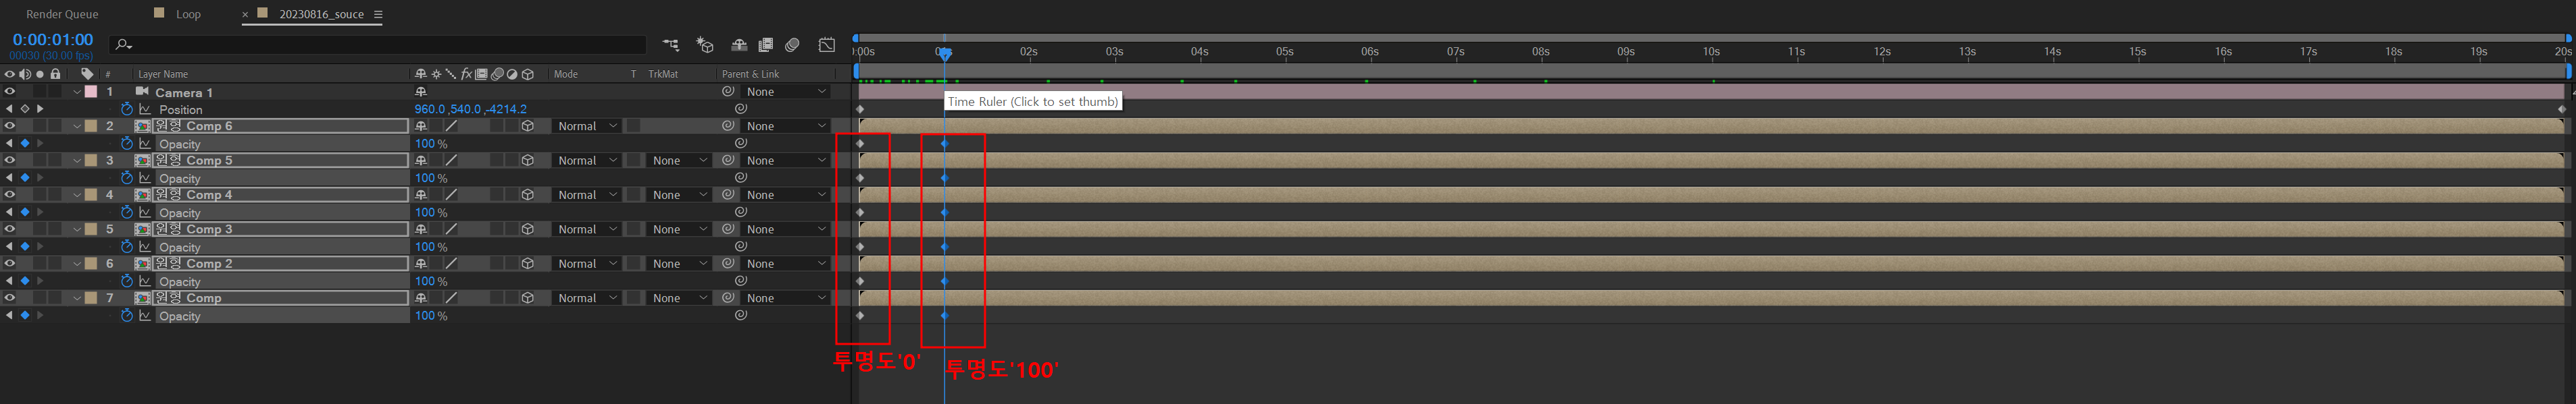2576x404 pixels.
Task: Close the 20230816_souce tab
Action: (246, 15)
